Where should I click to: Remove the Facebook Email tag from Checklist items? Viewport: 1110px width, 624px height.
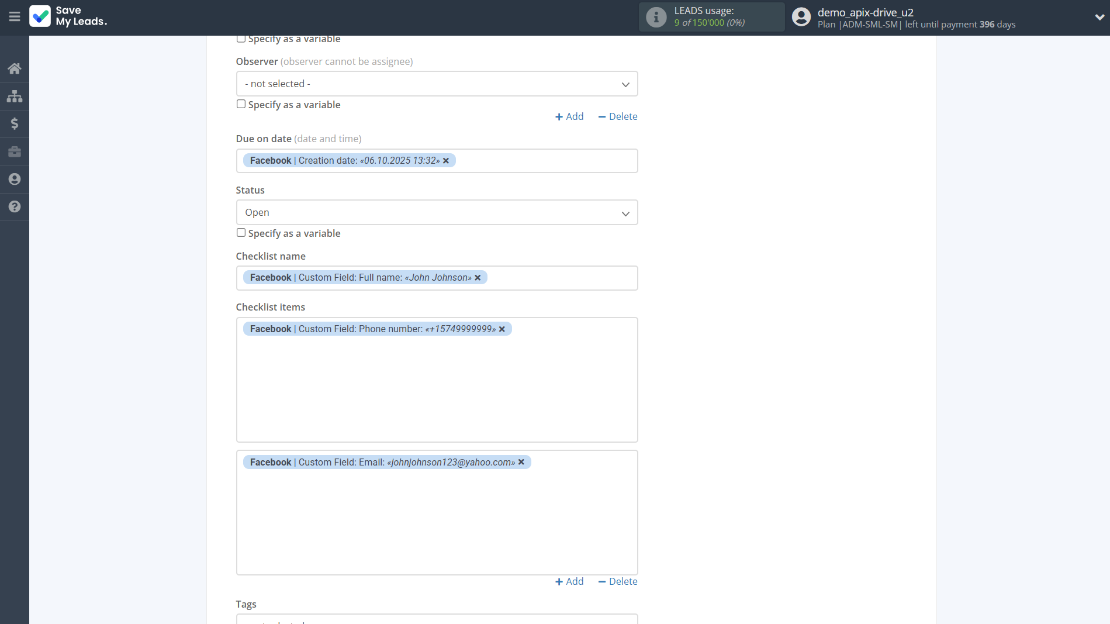521,462
